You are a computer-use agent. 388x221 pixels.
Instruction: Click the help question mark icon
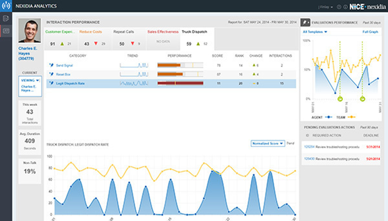pos(339,7)
